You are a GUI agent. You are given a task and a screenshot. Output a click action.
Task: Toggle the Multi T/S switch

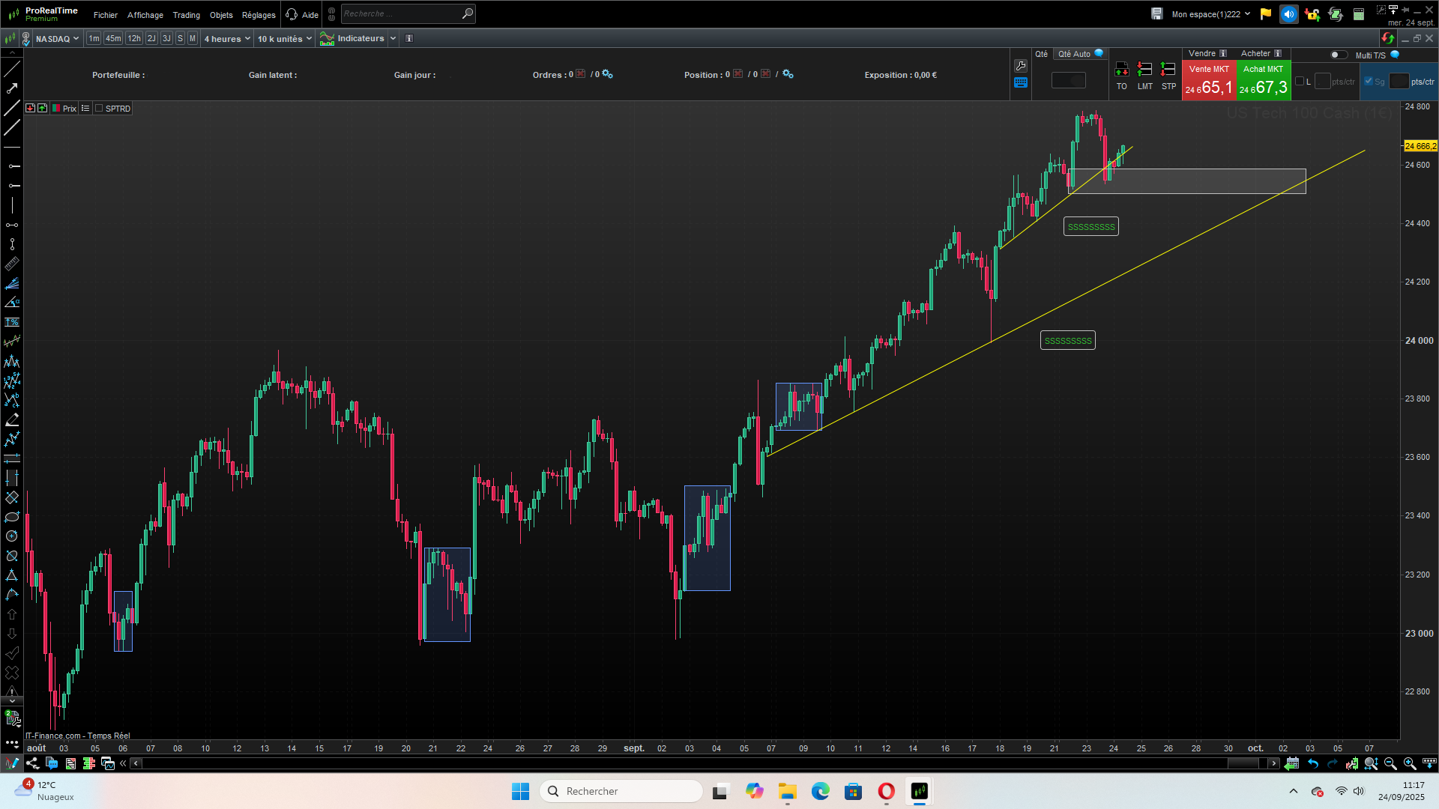point(1338,55)
